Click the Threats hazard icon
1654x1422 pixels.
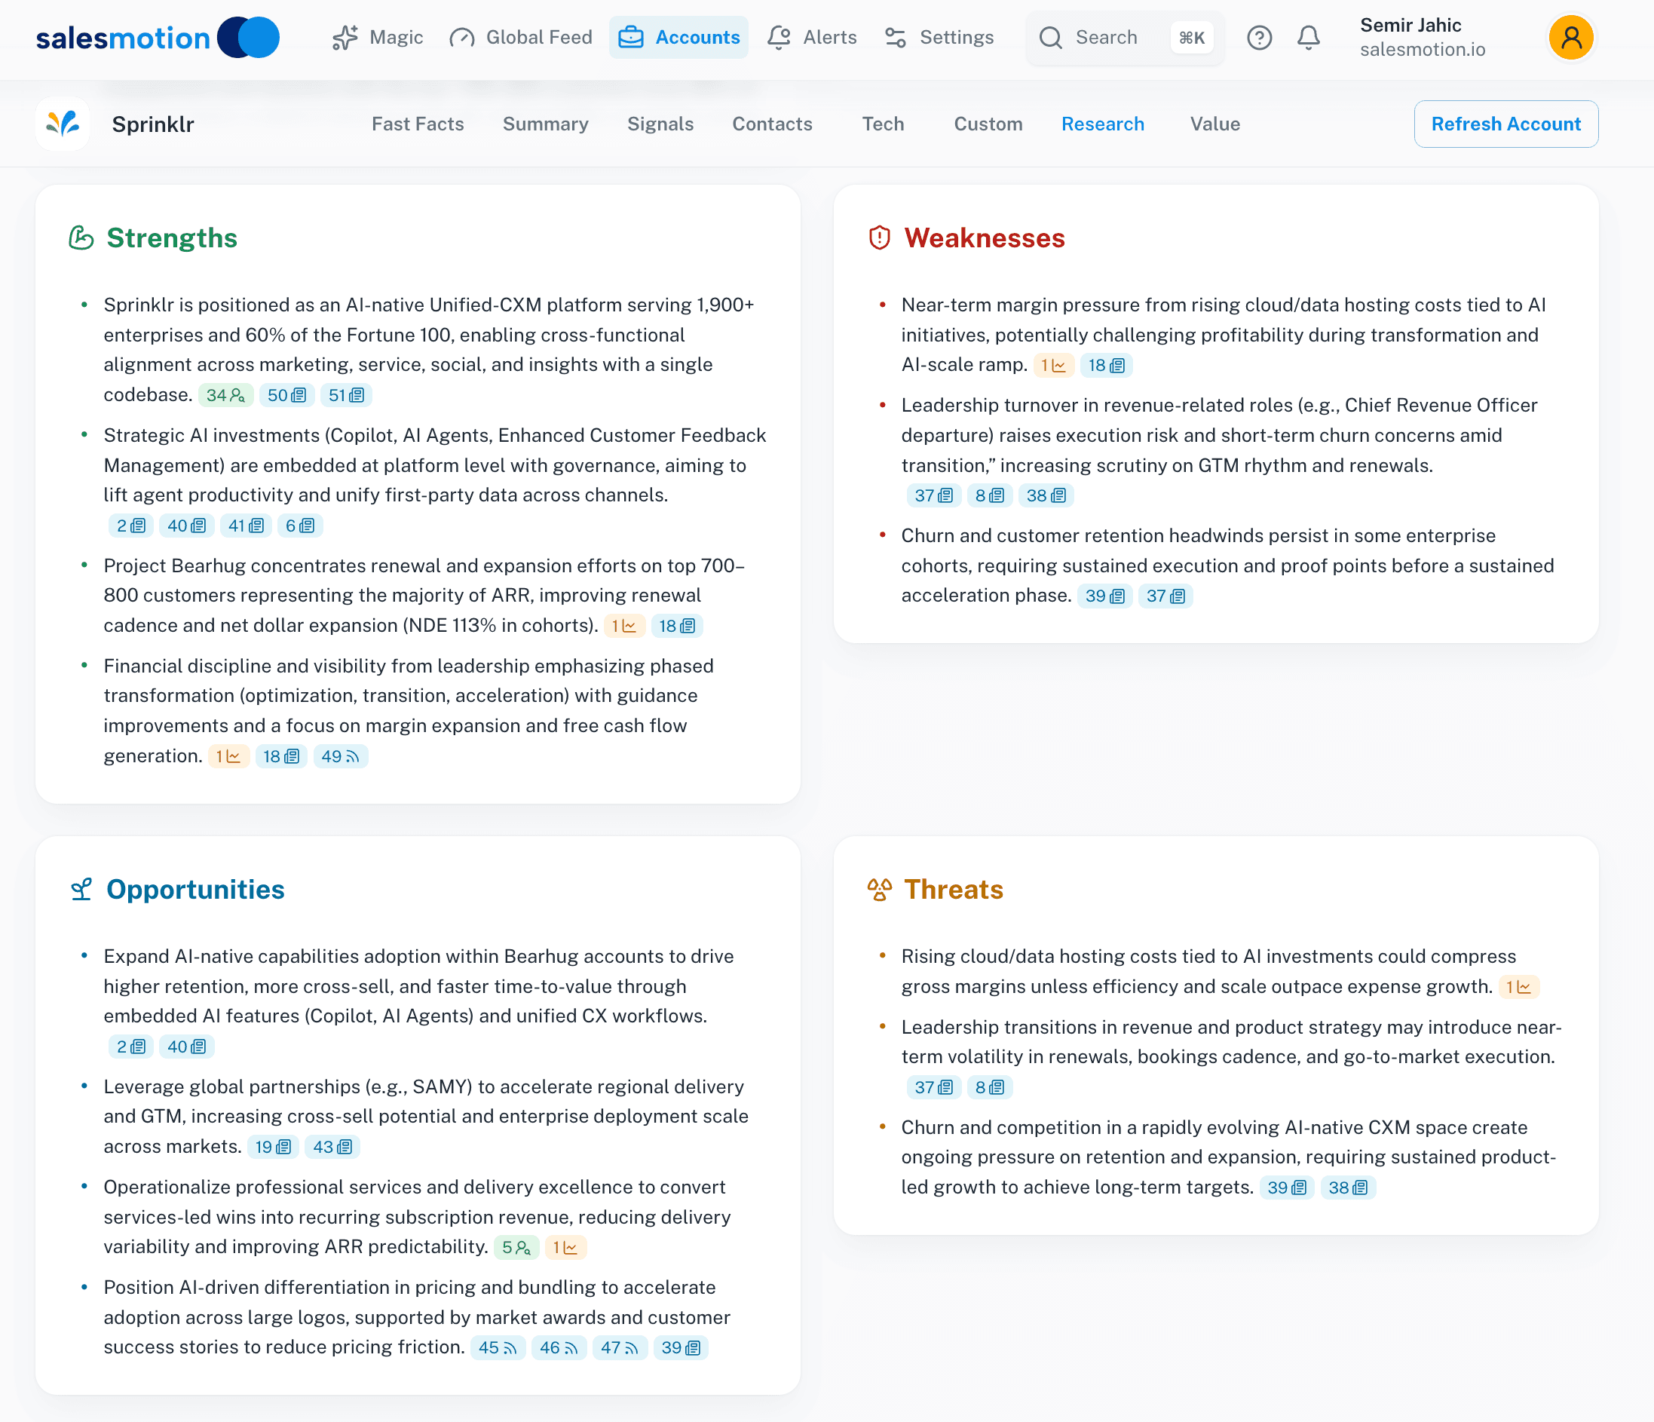[x=879, y=889]
